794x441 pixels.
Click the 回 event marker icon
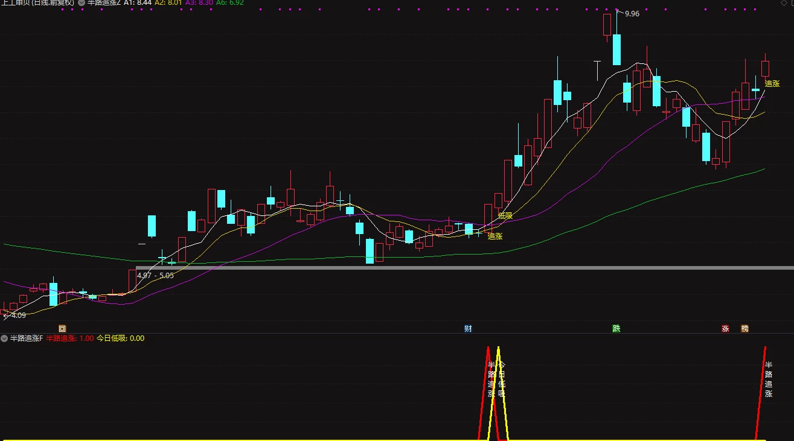point(62,329)
